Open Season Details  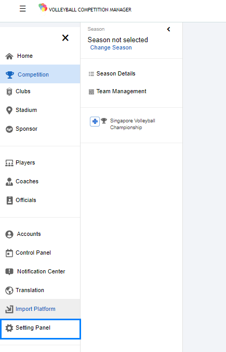point(116,73)
